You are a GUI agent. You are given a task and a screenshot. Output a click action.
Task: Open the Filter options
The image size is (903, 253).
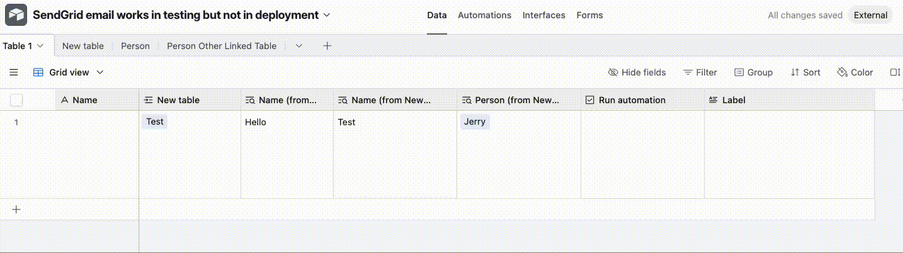[700, 72]
